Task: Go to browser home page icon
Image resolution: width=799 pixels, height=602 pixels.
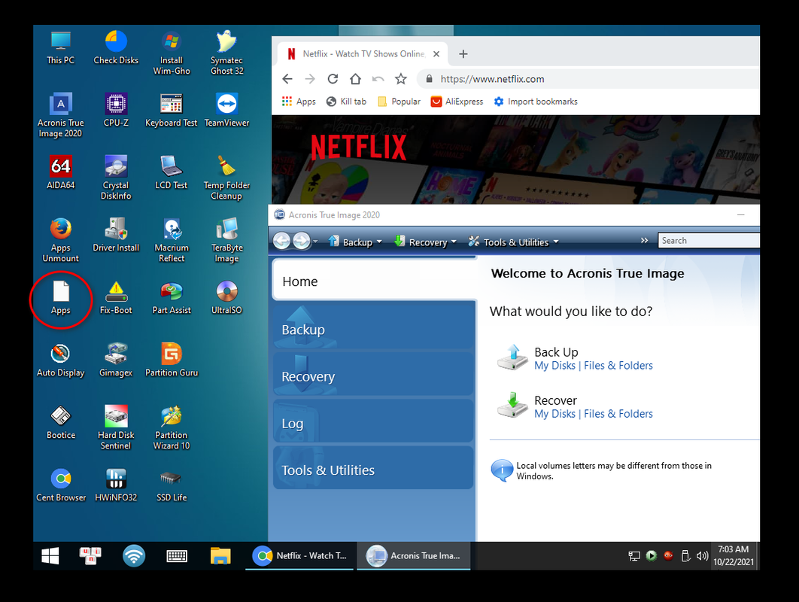Action: (355, 79)
